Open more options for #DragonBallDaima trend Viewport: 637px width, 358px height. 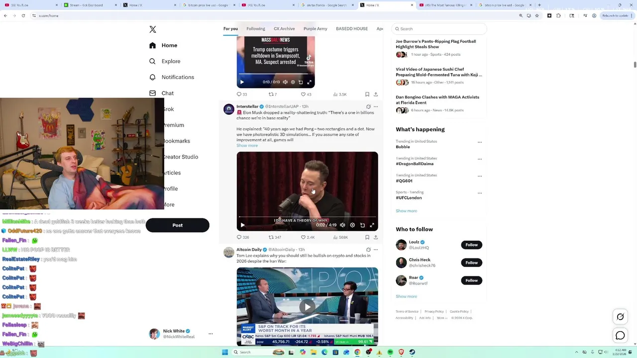(x=480, y=159)
